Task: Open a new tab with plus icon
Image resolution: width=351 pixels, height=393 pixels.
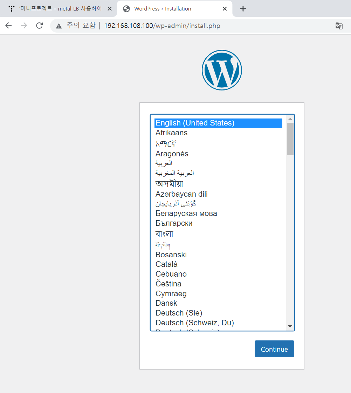Action: (243, 9)
